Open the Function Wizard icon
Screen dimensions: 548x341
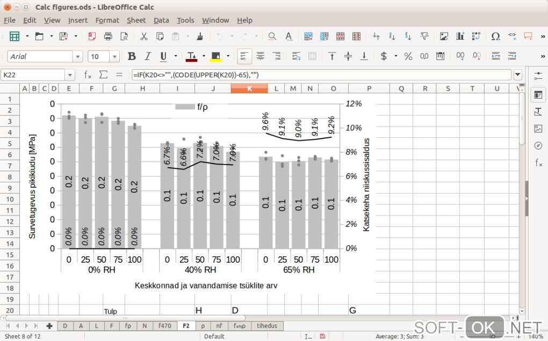88,75
